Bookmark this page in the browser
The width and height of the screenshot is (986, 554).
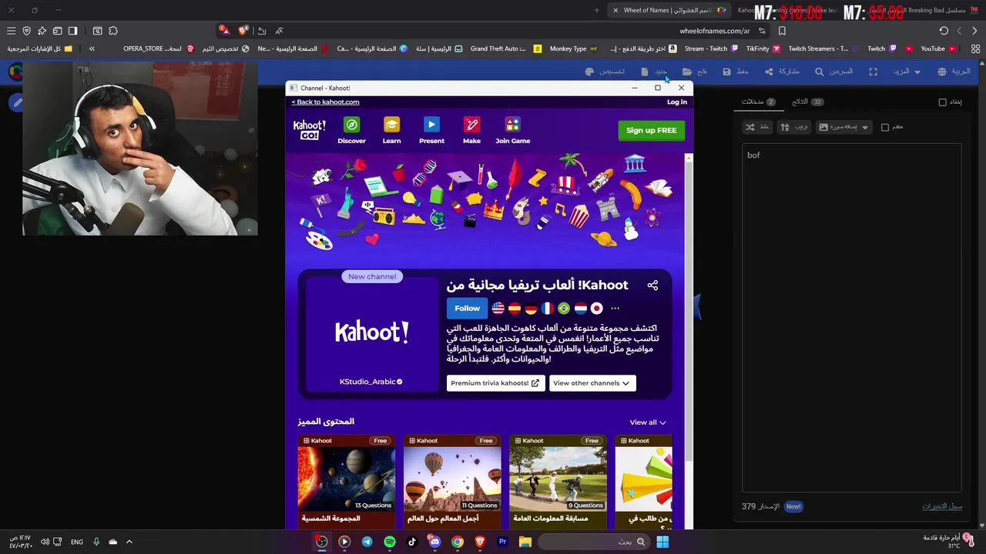(x=782, y=31)
